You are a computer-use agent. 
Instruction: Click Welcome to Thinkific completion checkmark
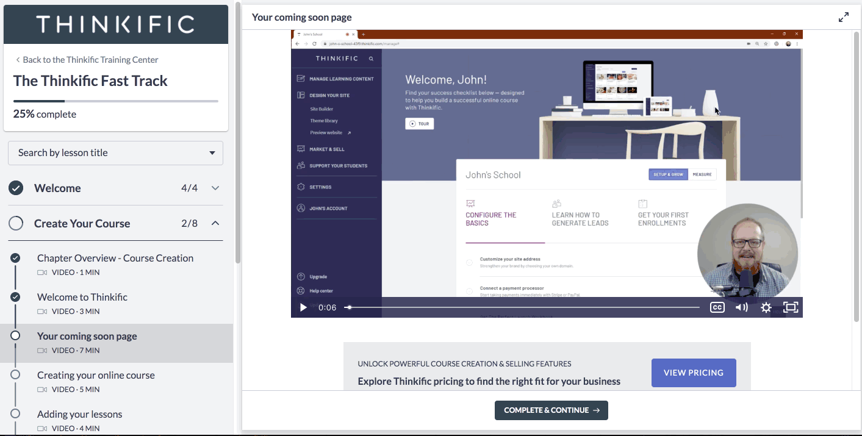[x=15, y=297]
